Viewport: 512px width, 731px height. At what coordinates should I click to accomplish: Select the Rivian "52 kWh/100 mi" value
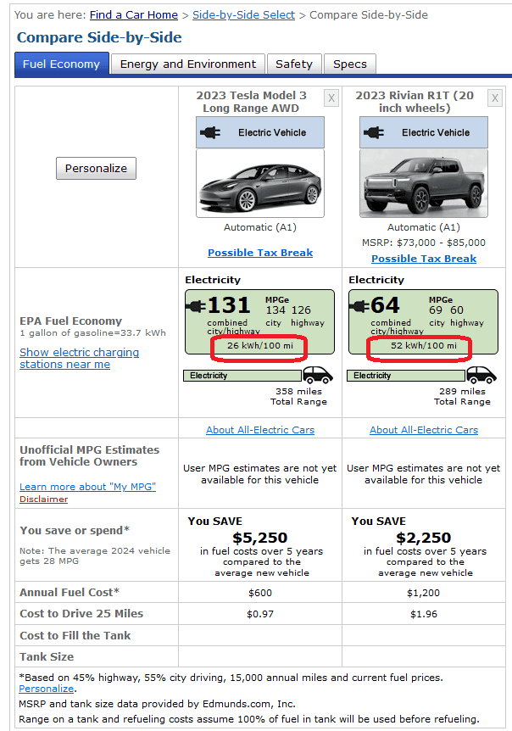pos(424,346)
